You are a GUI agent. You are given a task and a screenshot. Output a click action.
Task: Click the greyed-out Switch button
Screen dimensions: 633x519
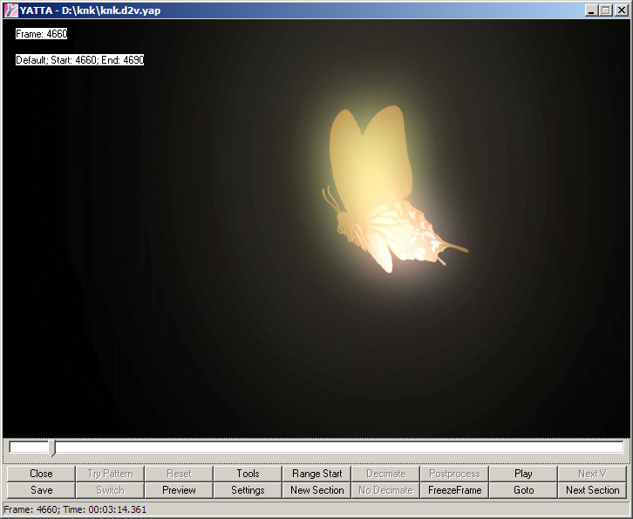[110, 490]
